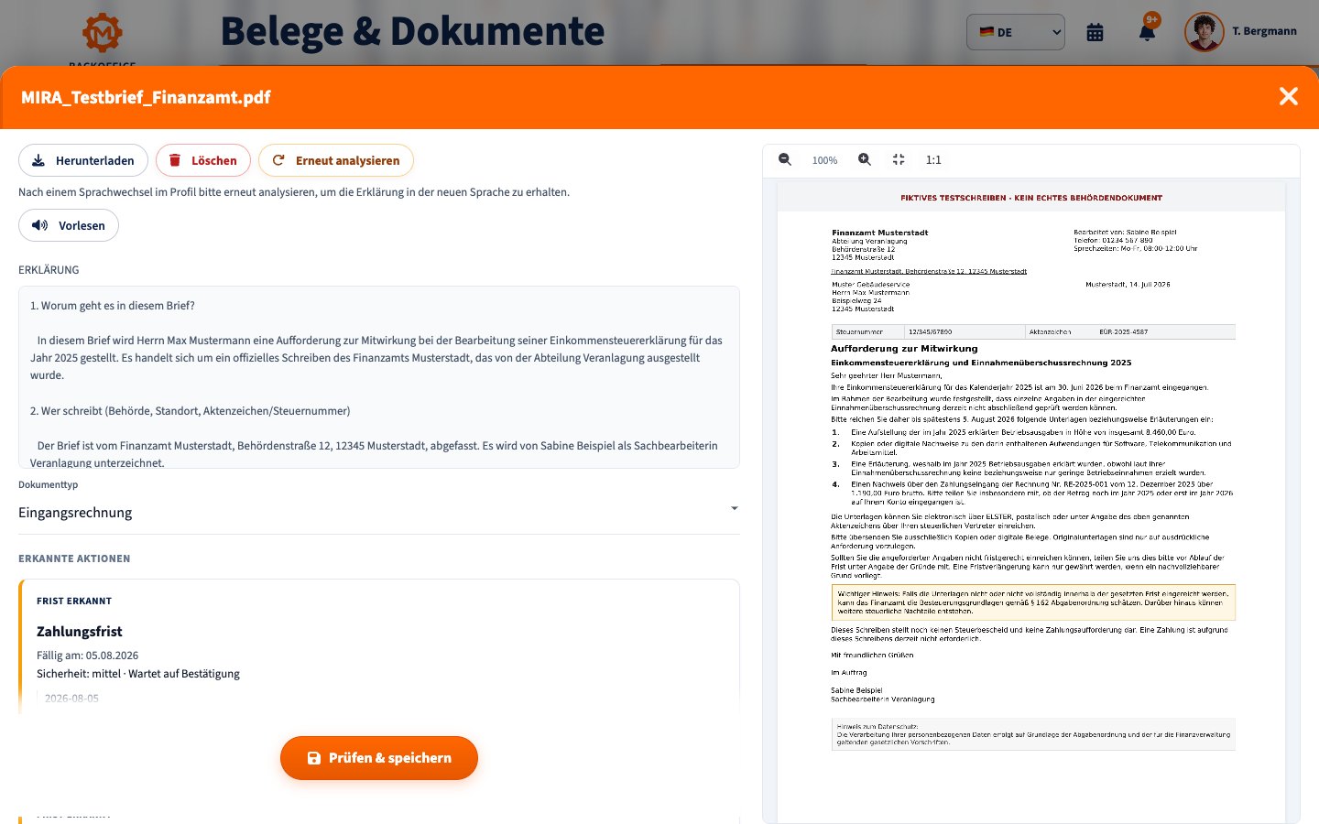Click the Herunterladen button
The width and height of the screenshot is (1319, 824).
(83, 160)
